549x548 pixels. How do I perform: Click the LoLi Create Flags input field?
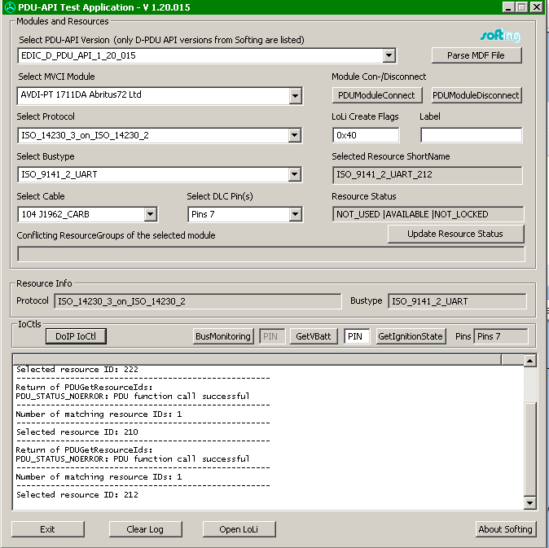point(366,135)
